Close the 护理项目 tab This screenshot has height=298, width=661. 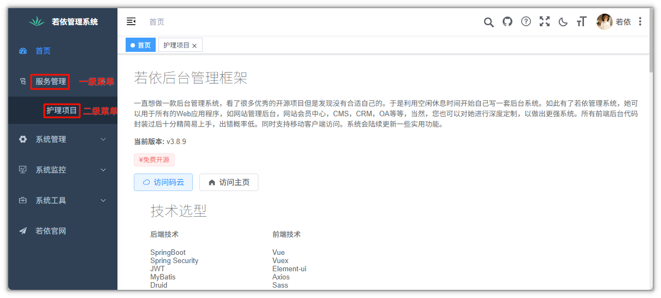(194, 46)
